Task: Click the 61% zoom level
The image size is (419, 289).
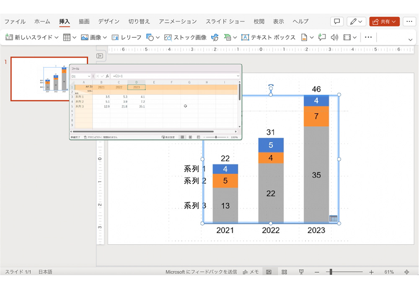Action: (x=389, y=272)
